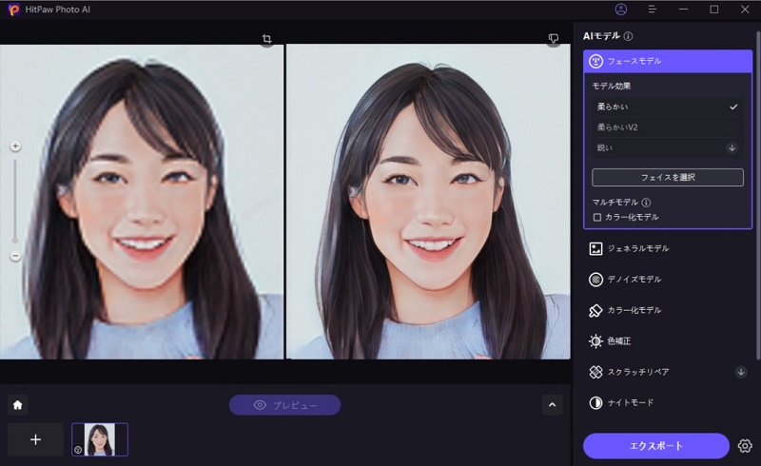Screen dimensions: 761x466
Task: Select the 柔らかい model effect option
Action: point(666,107)
